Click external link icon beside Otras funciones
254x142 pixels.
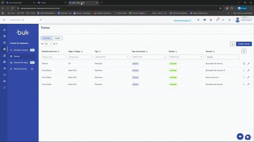pyautogui.click(x=32, y=69)
